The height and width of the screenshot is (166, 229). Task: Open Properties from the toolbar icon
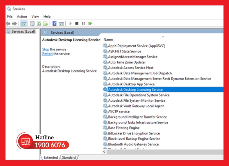tap(32, 23)
